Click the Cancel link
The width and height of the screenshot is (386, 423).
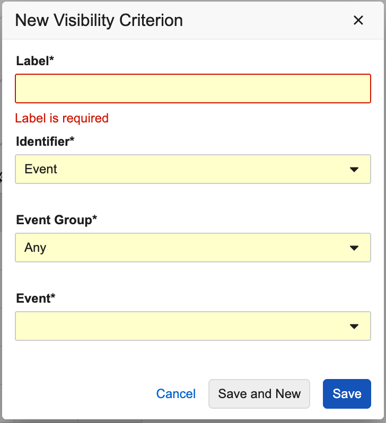click(176, 394)
